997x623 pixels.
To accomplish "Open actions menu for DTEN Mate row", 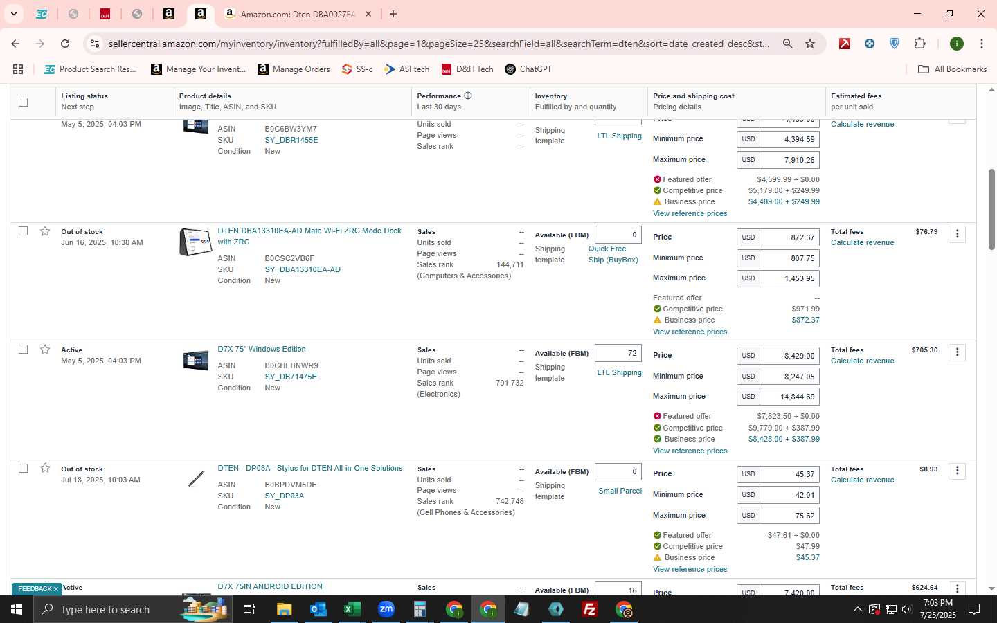I will point(958,234).
